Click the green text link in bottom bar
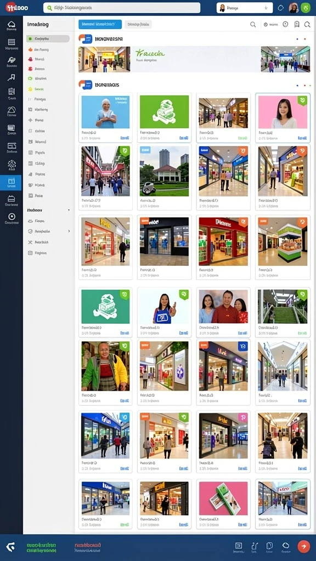The width and height of the screenshot is (316, 561). pos(41,547)
